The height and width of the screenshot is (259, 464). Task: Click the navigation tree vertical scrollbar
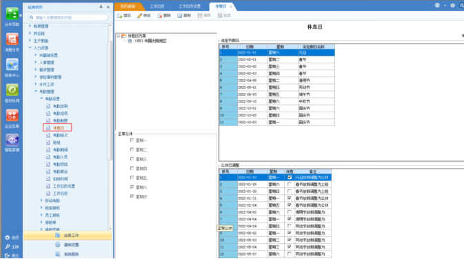[x=110, y=101]
